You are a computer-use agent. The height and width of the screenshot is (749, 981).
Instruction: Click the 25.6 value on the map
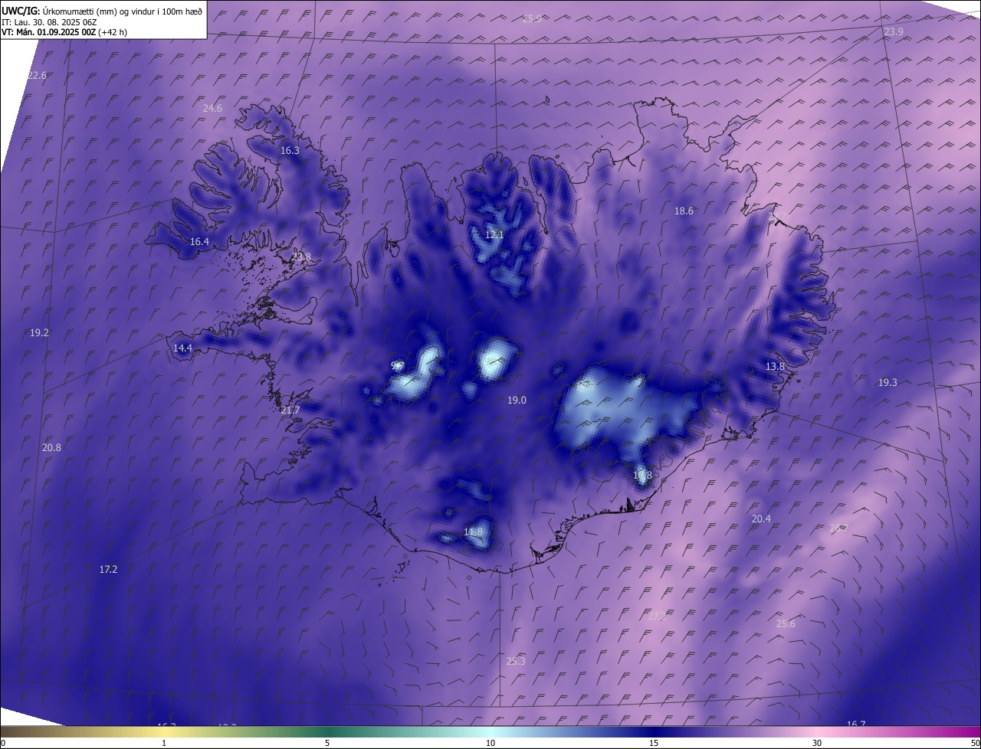pos(786,623)
